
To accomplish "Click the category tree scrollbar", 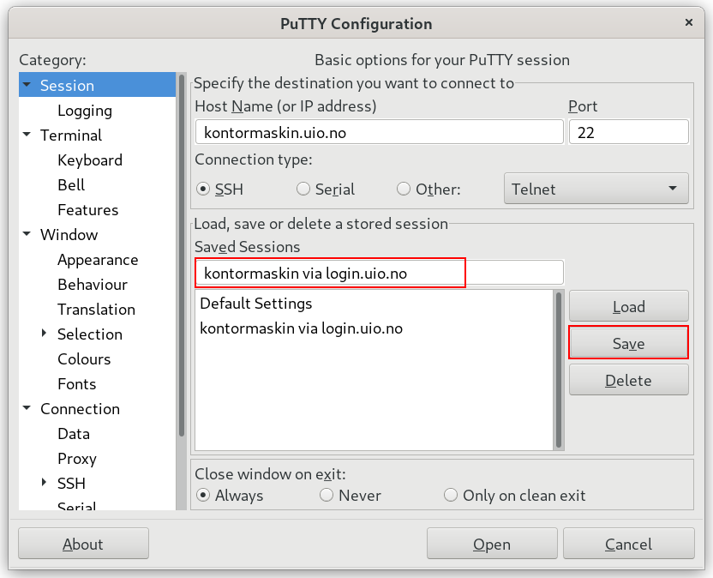I will [182, 256].
